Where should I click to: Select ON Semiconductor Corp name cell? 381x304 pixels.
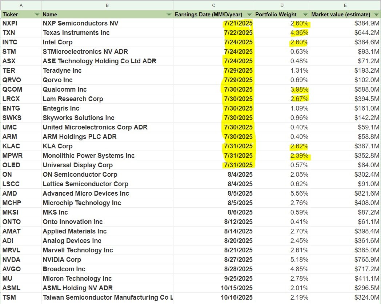(x=107, y=175)
